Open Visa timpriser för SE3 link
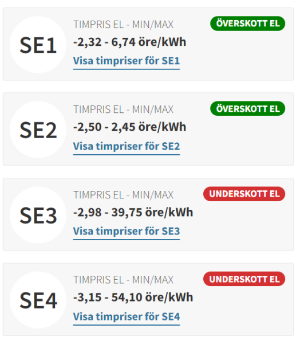Image resolution: width=296 pixels, height=344 pixels. click(127, 232)
